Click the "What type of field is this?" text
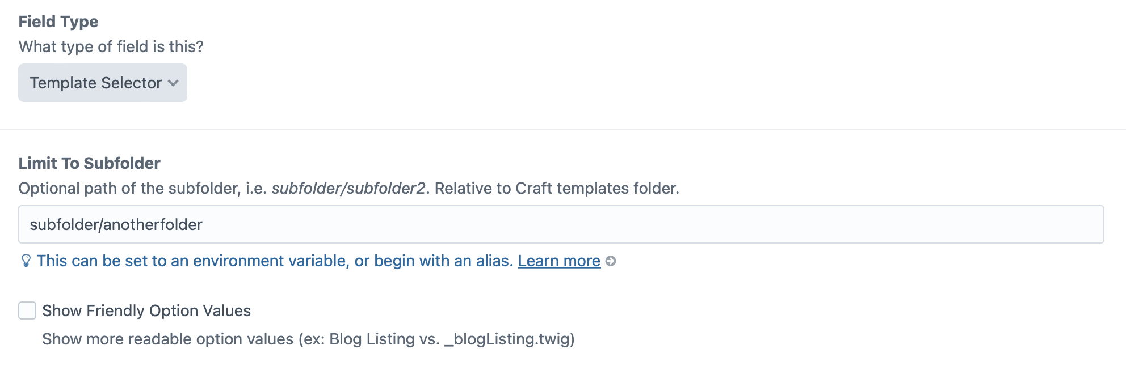This screenshot has height=366, width=1126. tap(111, 46)
